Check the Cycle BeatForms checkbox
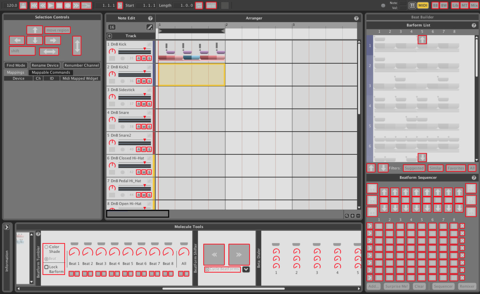Image resolution: width=480 pixels, height=294 pixels. click(207, 269)
